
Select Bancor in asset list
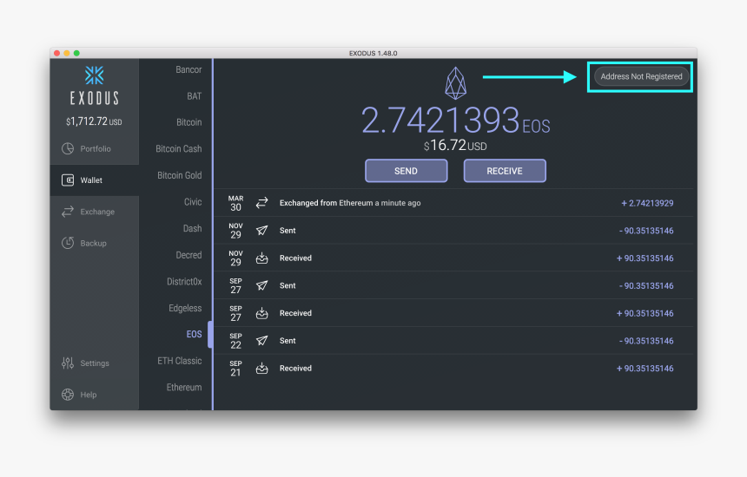(188, 69)
